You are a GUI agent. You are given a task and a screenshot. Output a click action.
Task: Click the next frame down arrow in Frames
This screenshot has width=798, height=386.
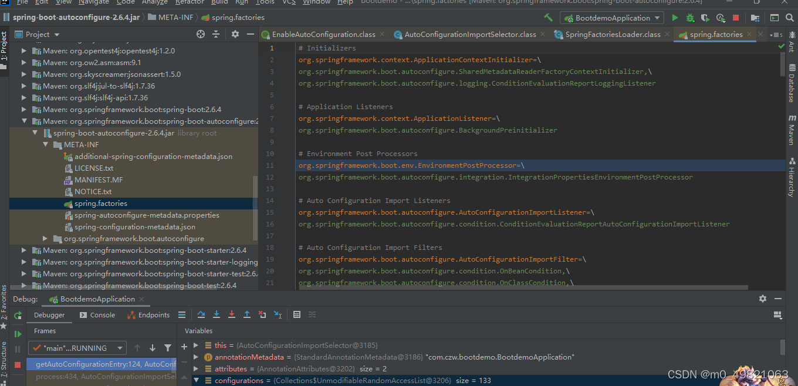coord(153,348)
